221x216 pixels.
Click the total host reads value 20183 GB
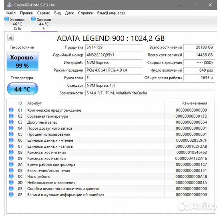pos(199,47)
